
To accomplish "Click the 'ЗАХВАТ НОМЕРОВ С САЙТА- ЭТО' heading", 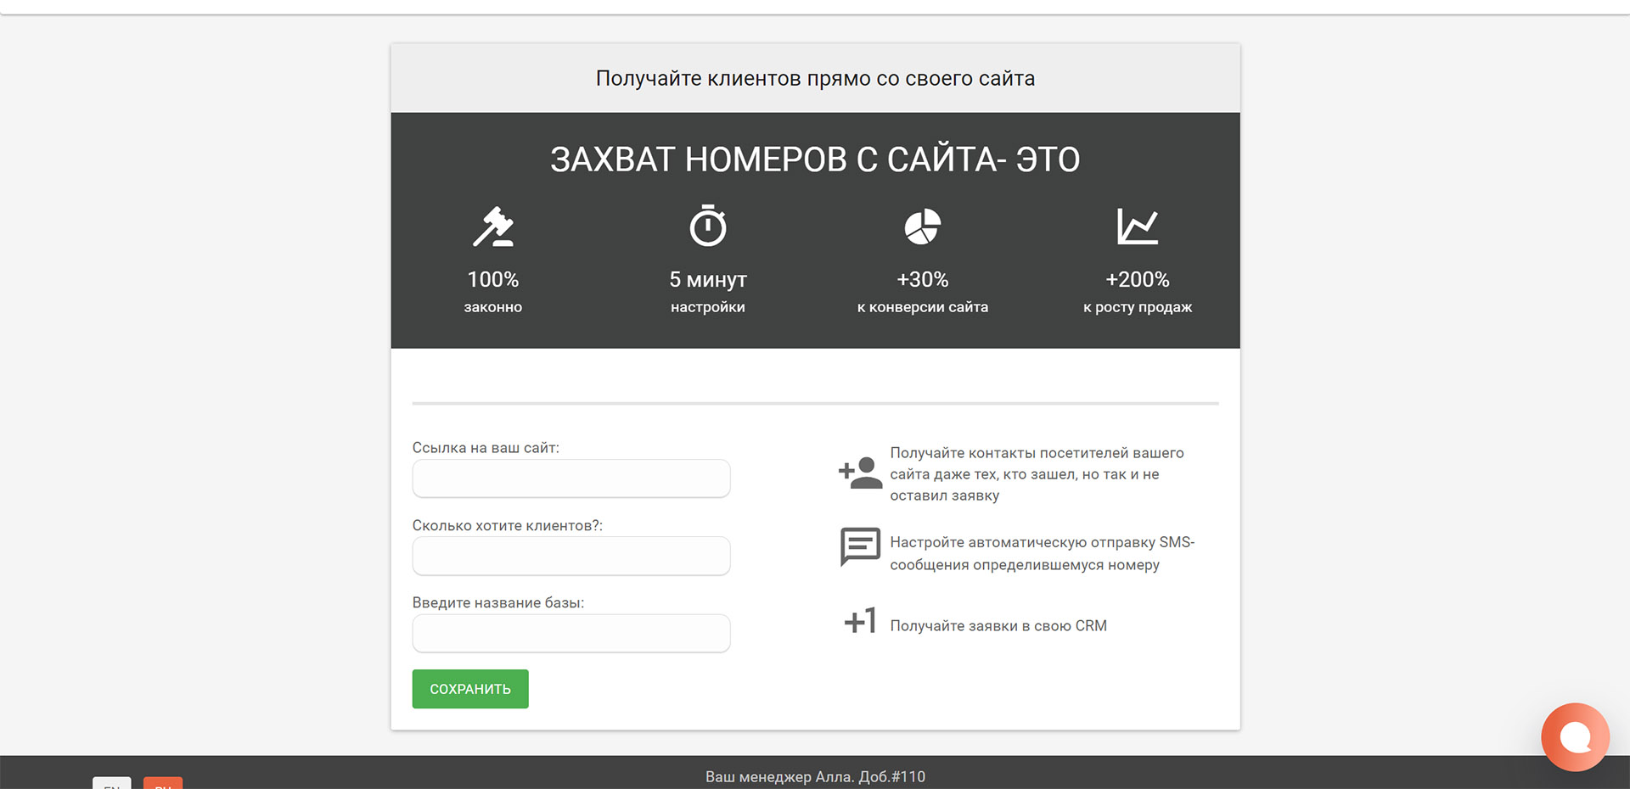I will click(x=815, y=159).
